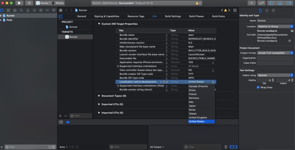Click the code review arrows button
The width and height of the screenshot is (295, 150).
[x=261, y=3]
